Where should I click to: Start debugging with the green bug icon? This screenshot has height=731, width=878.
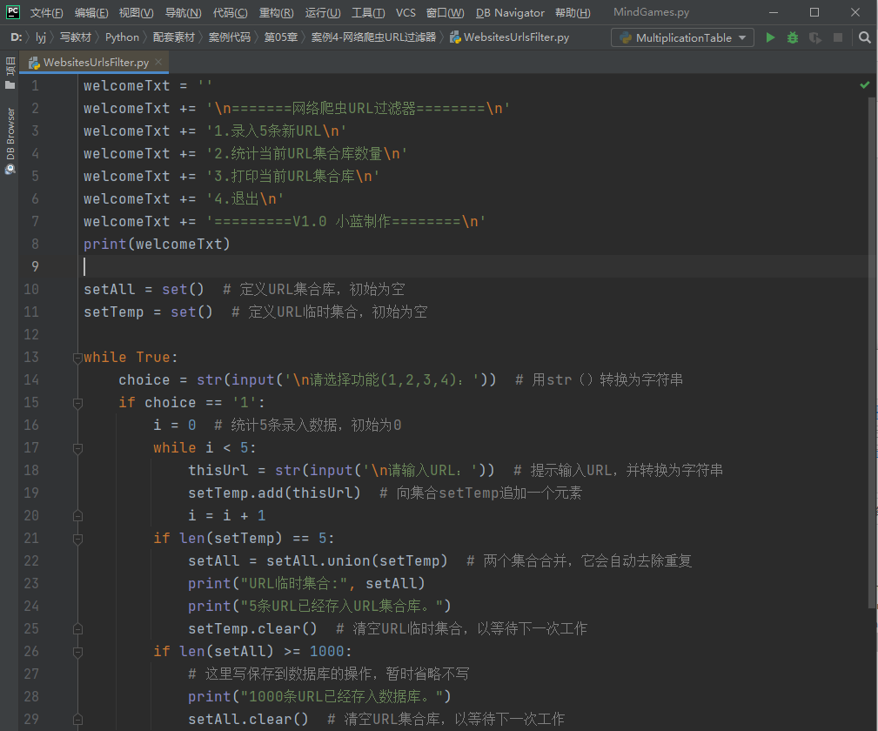click(793, 37)
